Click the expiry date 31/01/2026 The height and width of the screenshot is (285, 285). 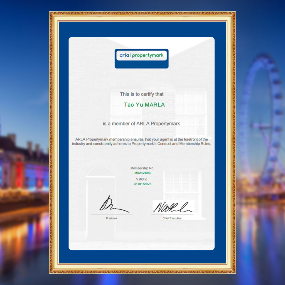pyautogui.click(x=142, y=184)
